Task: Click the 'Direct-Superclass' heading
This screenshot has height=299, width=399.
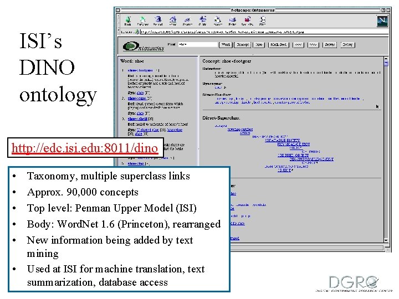Action: tap(221, 118)
